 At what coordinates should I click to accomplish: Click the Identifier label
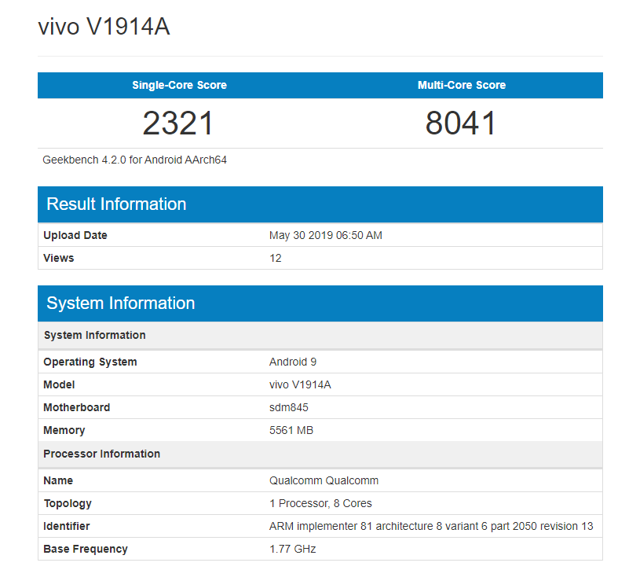[x=67, y=527]
